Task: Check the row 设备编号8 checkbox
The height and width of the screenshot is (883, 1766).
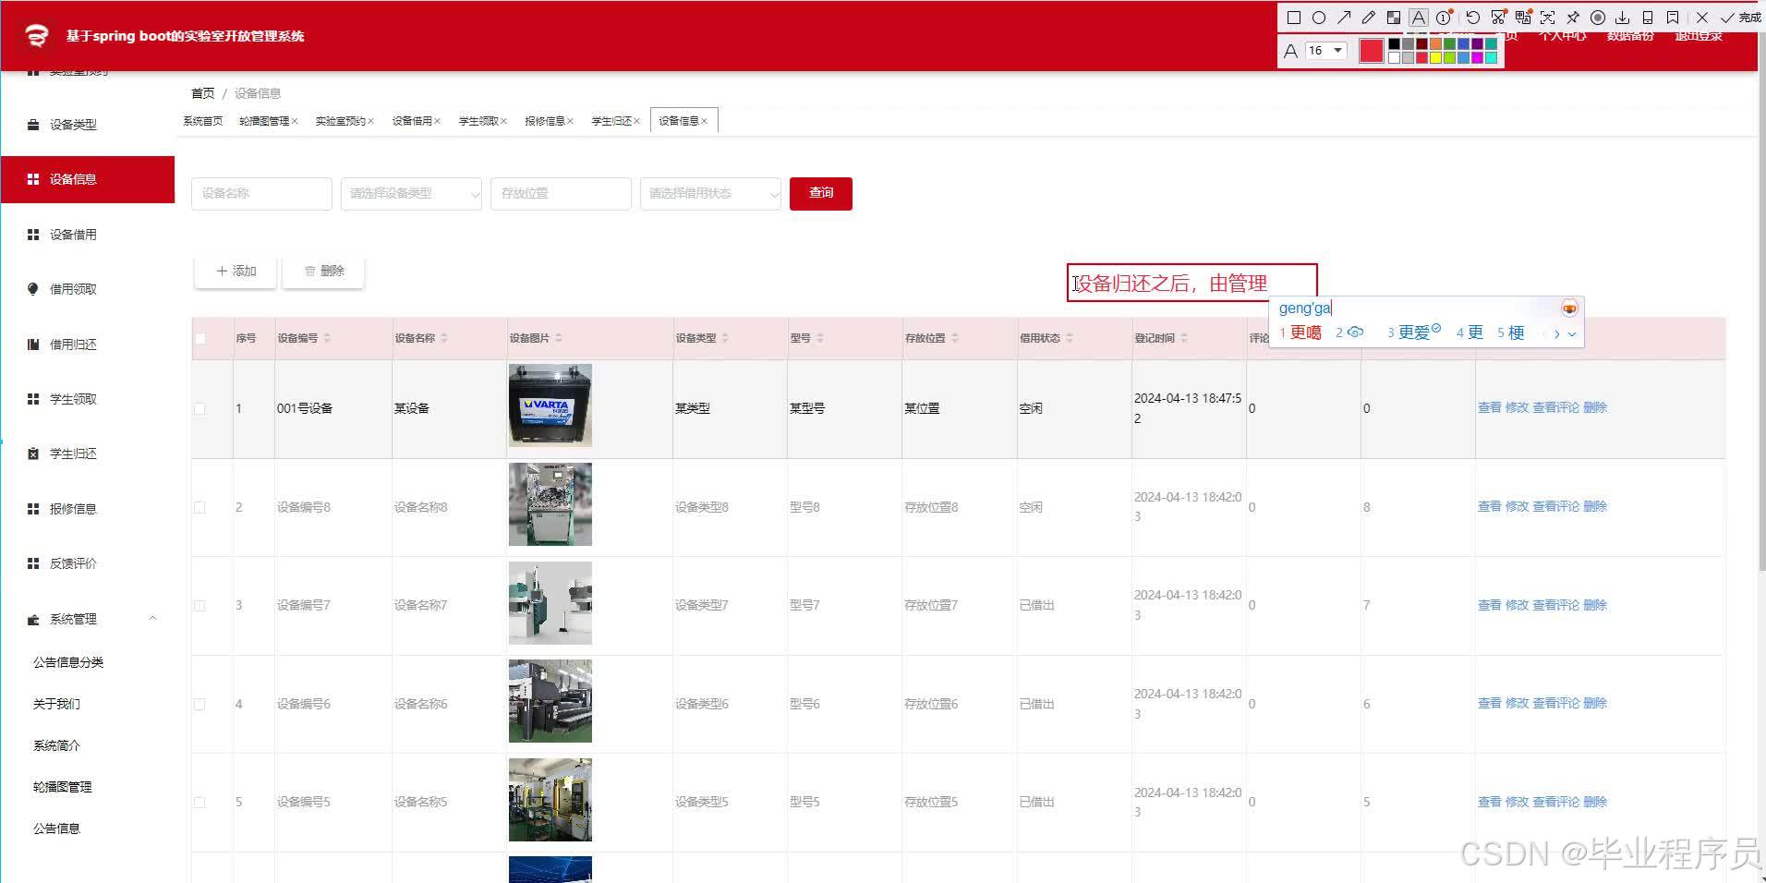Action: coord(200,507)
